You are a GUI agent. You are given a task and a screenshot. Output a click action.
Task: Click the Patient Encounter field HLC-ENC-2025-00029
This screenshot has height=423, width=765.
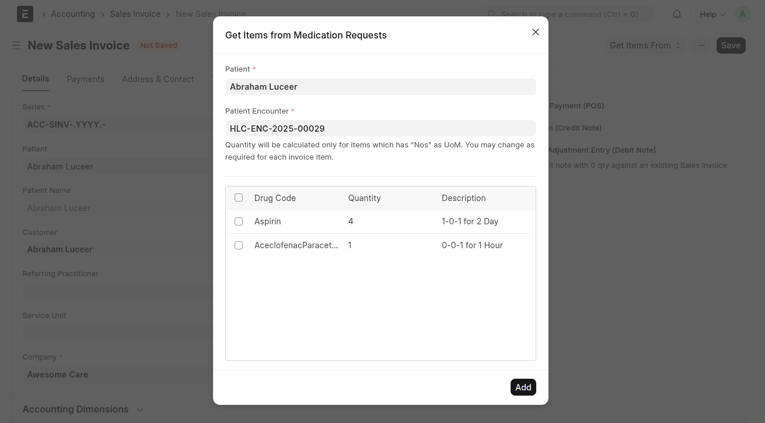380,128
